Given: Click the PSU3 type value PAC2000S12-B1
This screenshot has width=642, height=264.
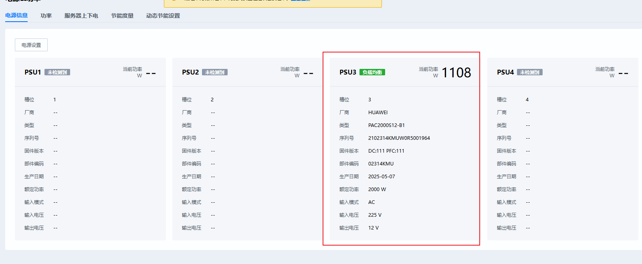Looking at the screenshot, I should click(x=386, y=125).
